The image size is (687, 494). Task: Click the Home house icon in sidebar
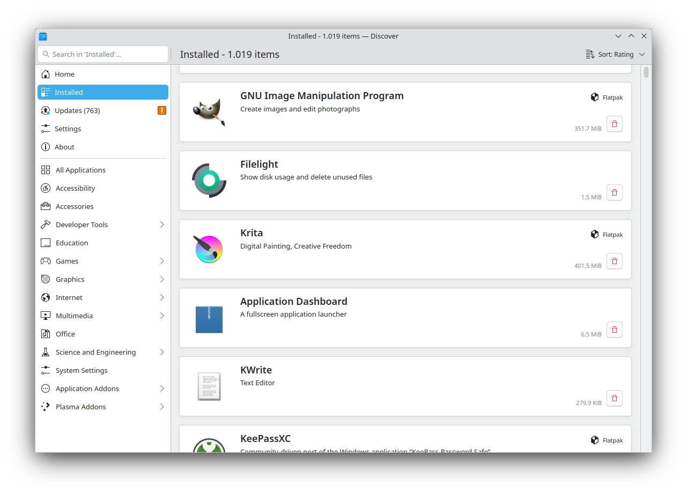click(46, 74)
